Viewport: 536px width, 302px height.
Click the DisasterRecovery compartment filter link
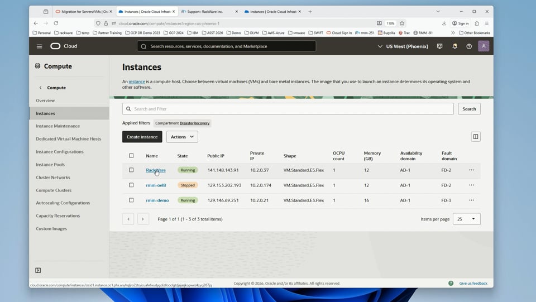coord(194,123)
